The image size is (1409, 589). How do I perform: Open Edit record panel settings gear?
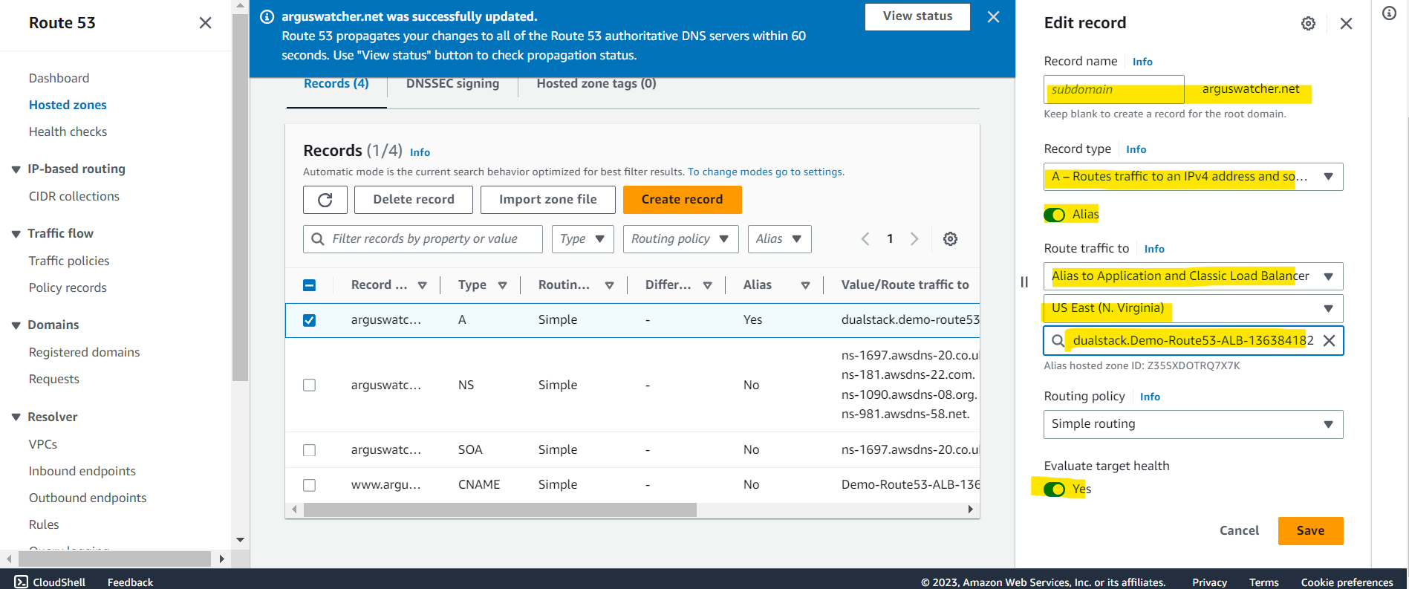1309,24
